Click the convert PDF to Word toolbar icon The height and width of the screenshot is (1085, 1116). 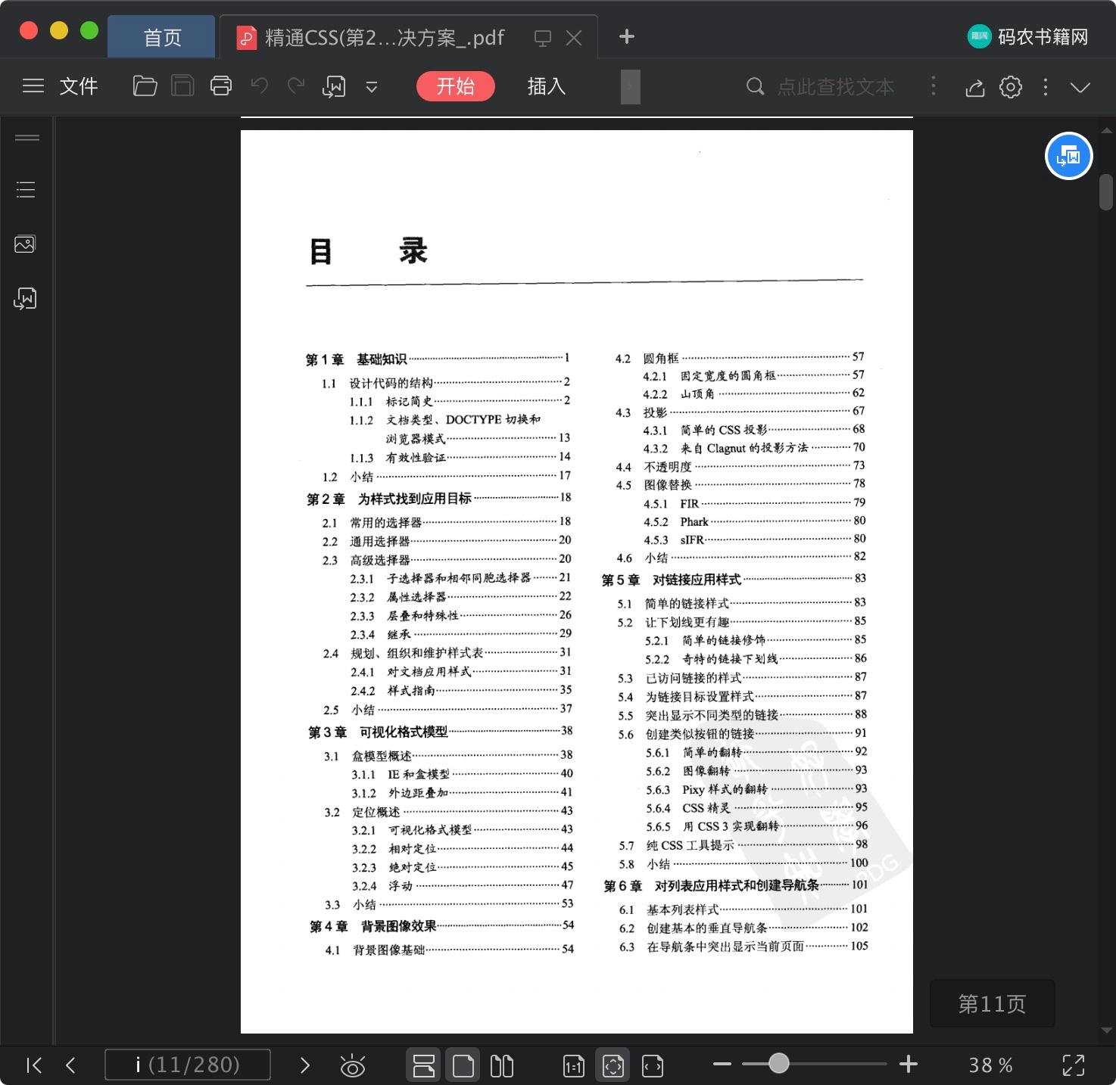point(334,87)
